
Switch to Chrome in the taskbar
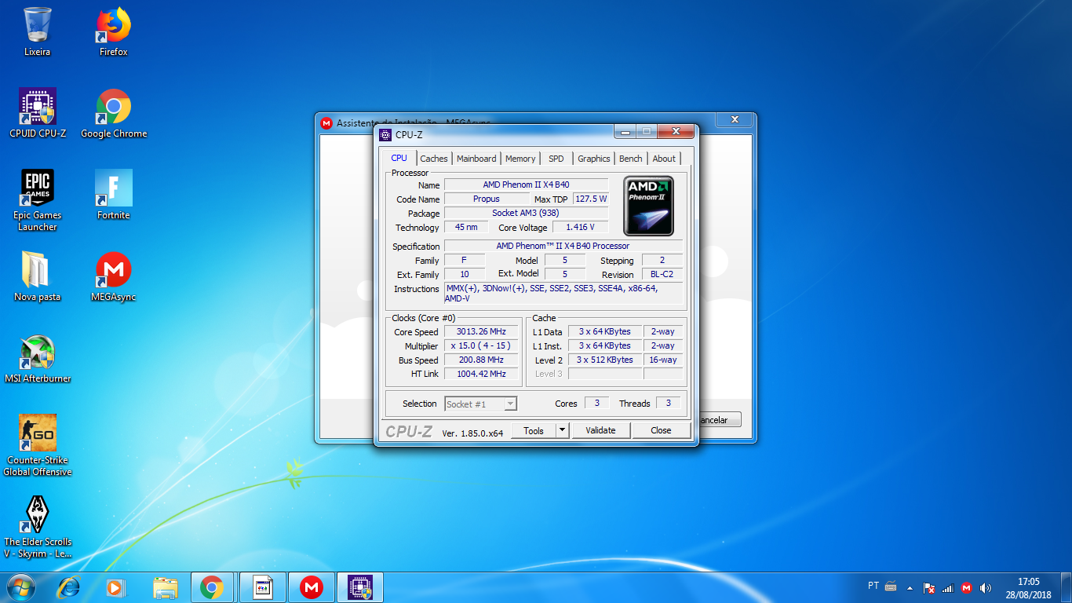[x=212, y=587]
